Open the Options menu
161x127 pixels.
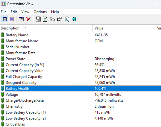click(x=40, y=12)
